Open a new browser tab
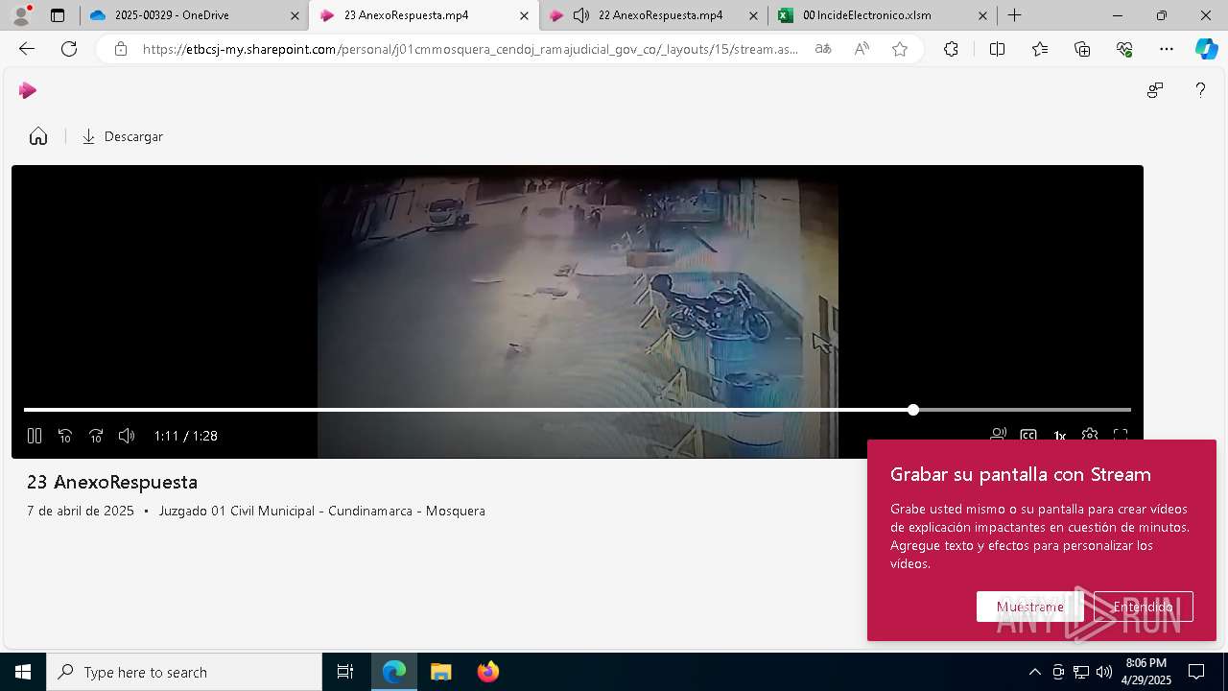This screenshot has height=691, width=1228. 1014,15
